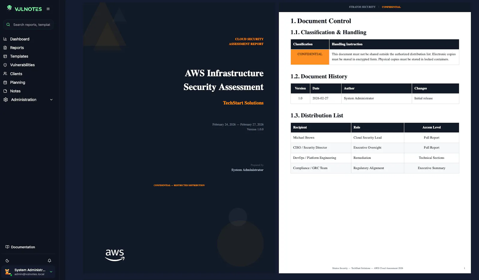Viewport: 479px width, 280px height.
Task: Click the 'Michael Brown' recipient cell
Action: (321, 138)
